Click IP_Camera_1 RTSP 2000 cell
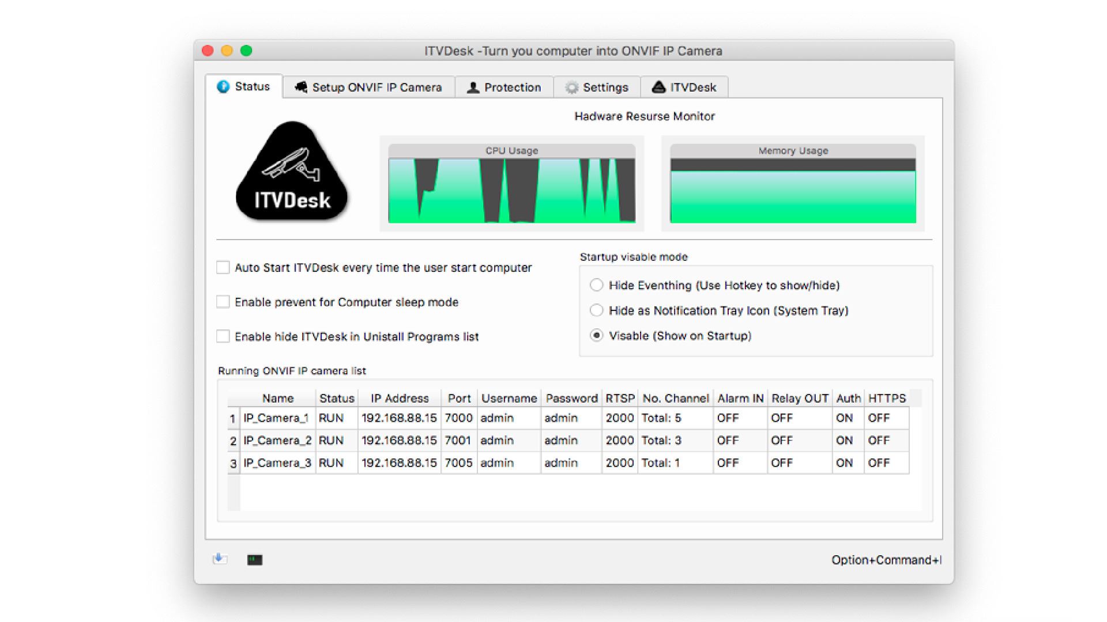 (x=620, y=418)
